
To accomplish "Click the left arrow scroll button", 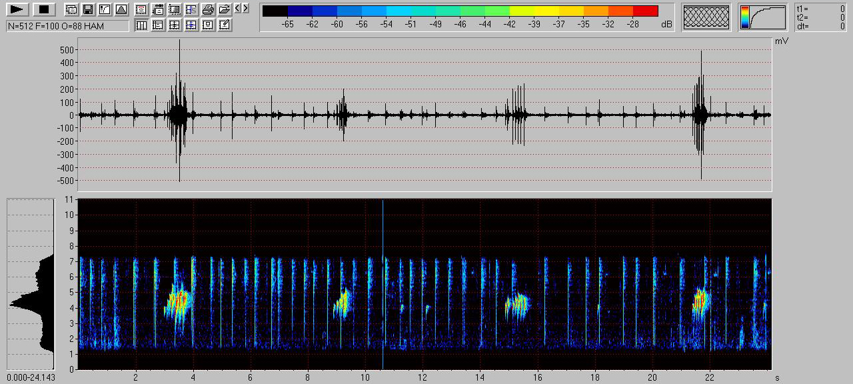I will point(238,9).
